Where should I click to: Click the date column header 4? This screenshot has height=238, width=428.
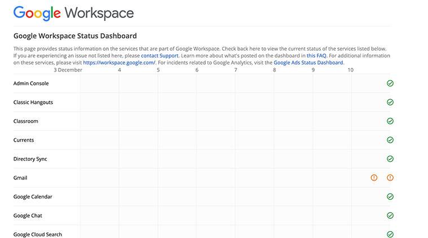coord(120,70)
